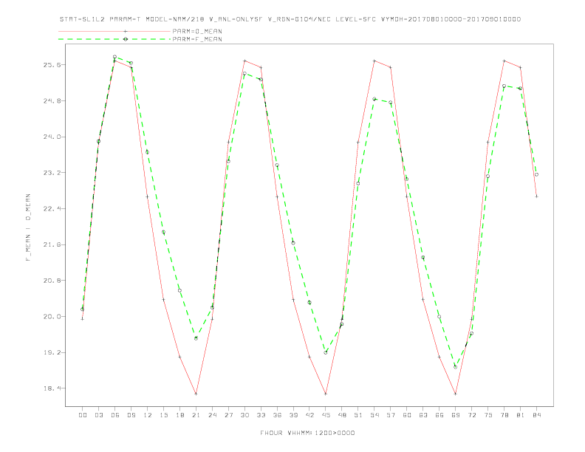Select the red O_MEAN peak point at hour 54
585x452 pixels.
click(374, 61)
